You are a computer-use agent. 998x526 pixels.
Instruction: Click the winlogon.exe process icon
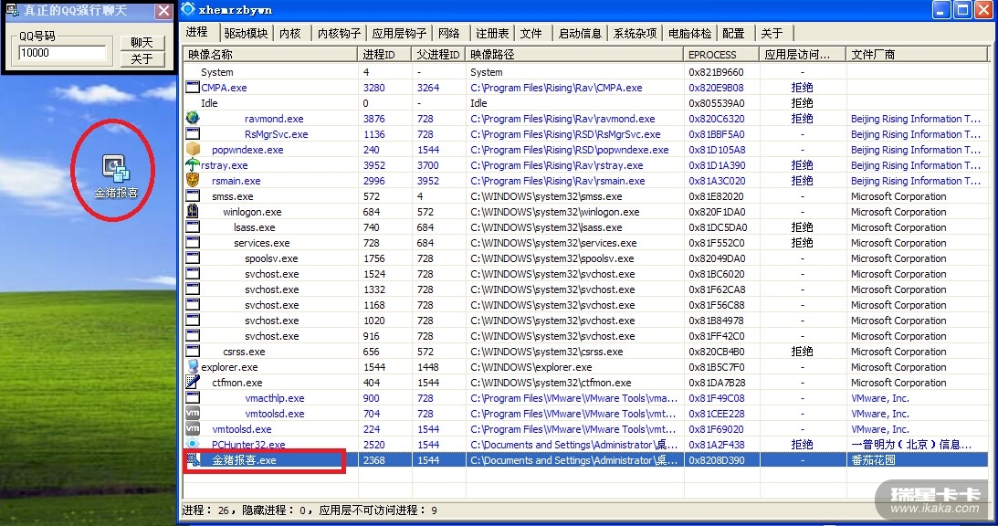click(193, 211)
